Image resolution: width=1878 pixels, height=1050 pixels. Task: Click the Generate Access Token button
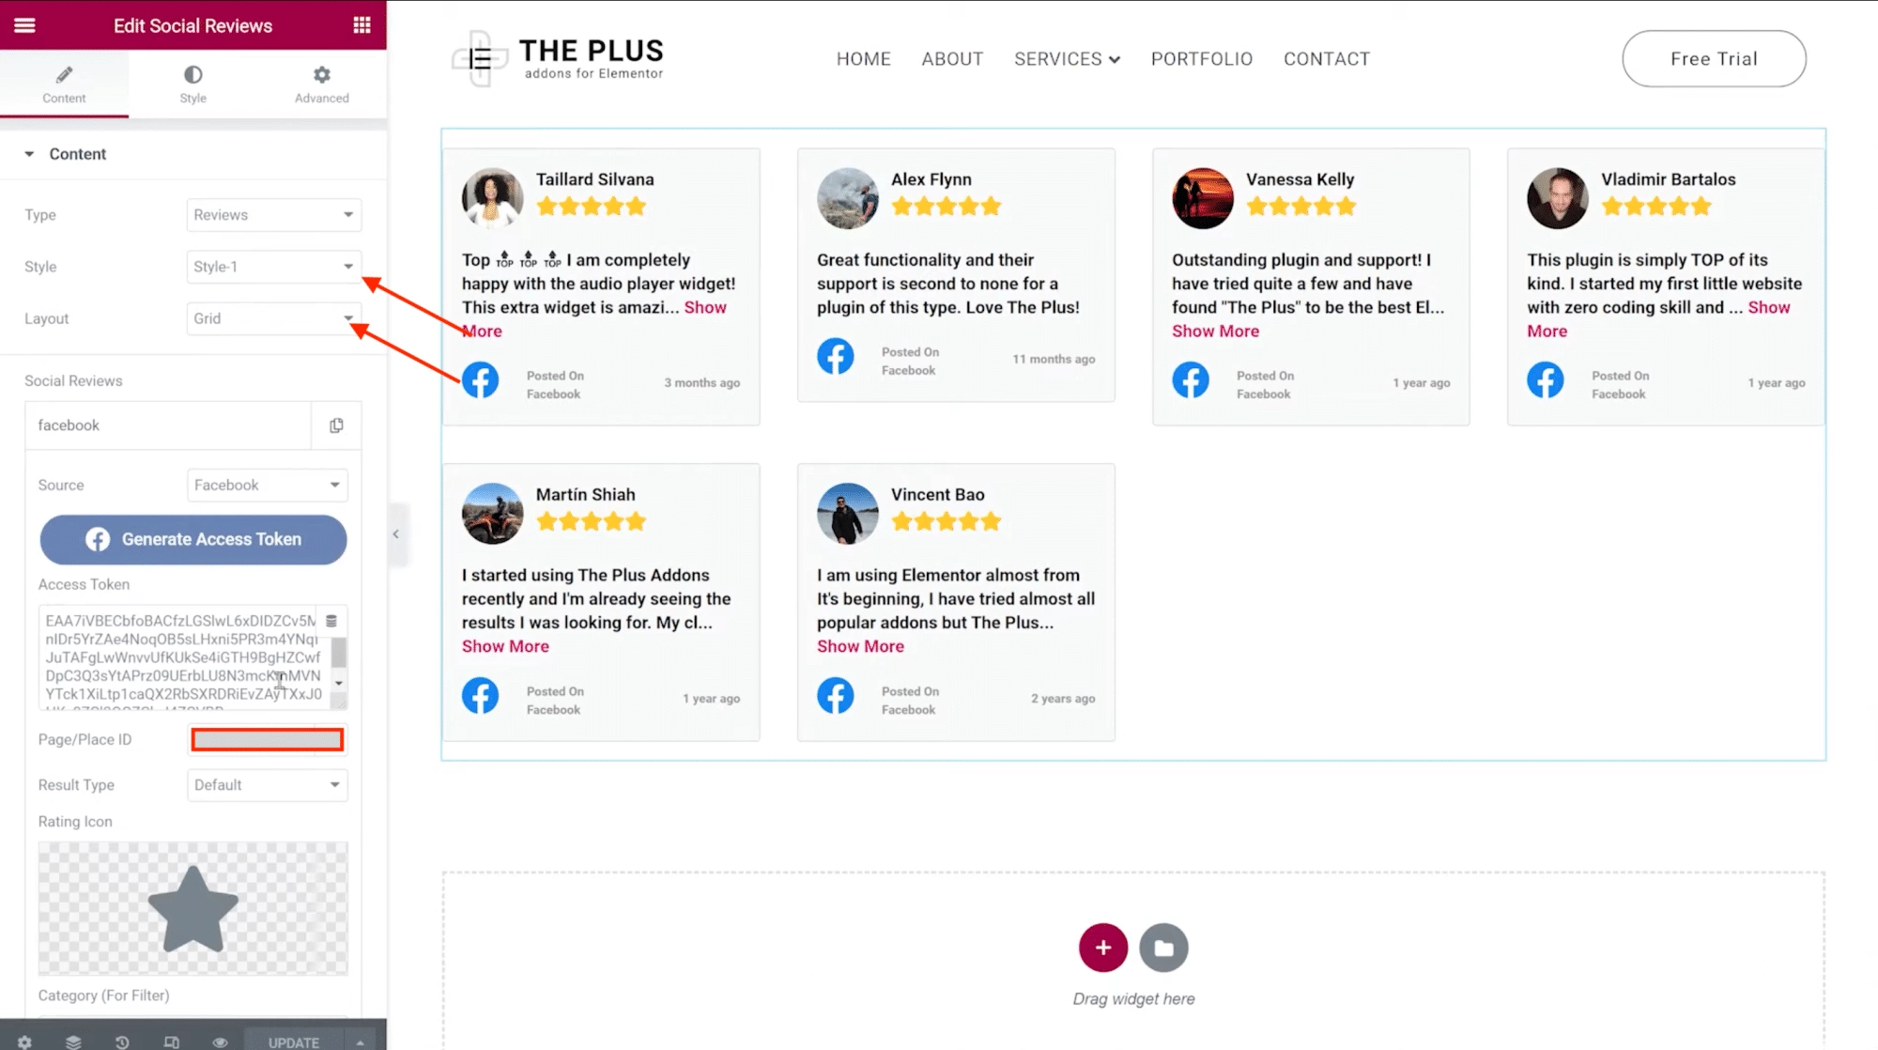(192, 539)
